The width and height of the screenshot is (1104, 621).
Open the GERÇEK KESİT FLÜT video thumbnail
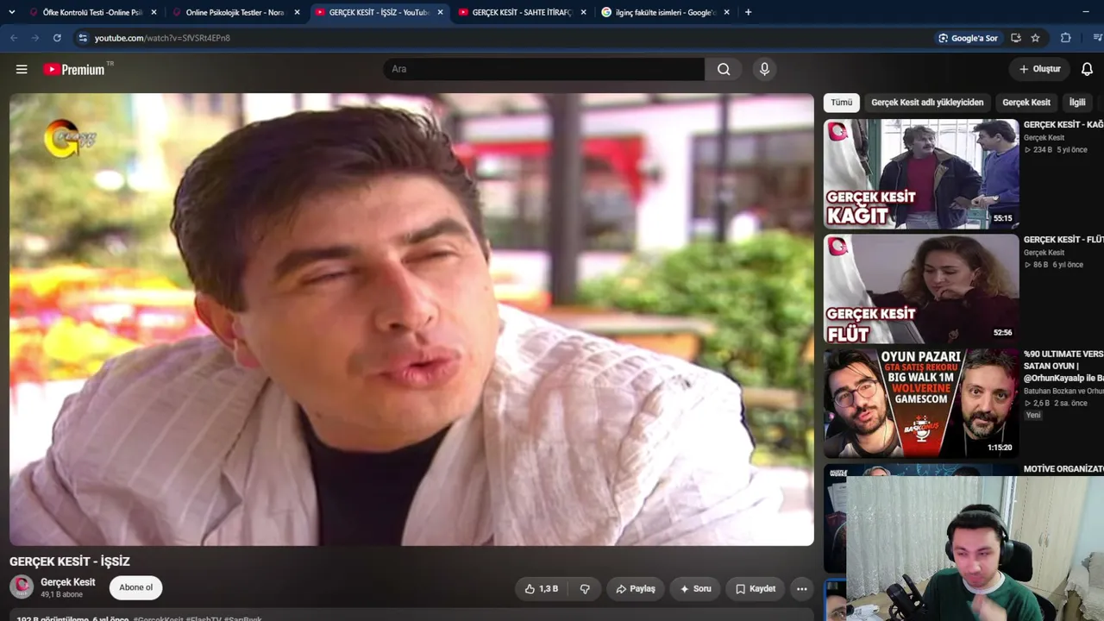pyautogui.click(x=921, y=288)
